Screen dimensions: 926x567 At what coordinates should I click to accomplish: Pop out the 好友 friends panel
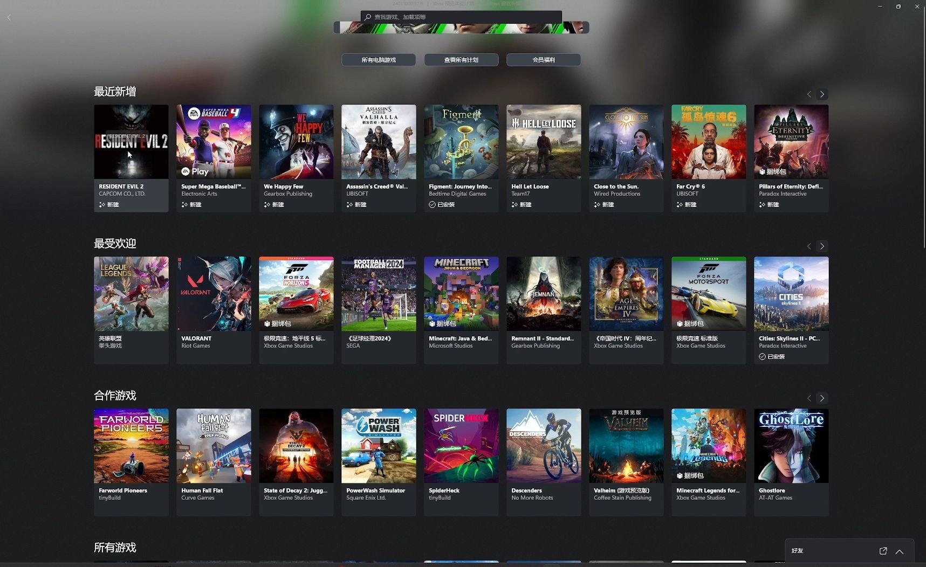883,551
